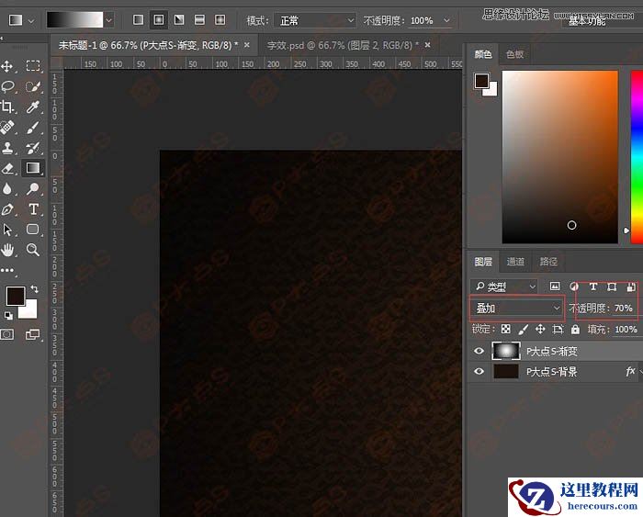
Task: Select the Gradient tool
Action: click(33, 168)
